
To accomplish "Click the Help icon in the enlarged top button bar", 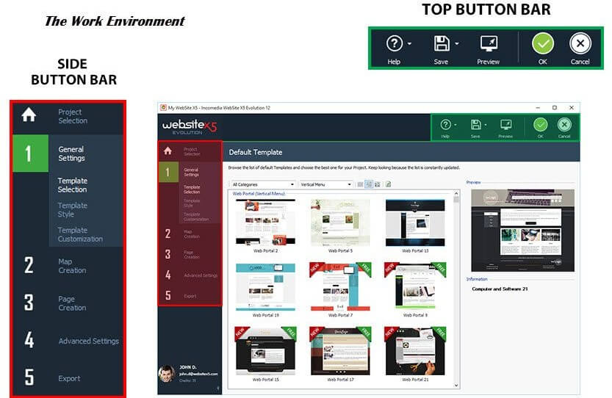I will tap(395, 43).
